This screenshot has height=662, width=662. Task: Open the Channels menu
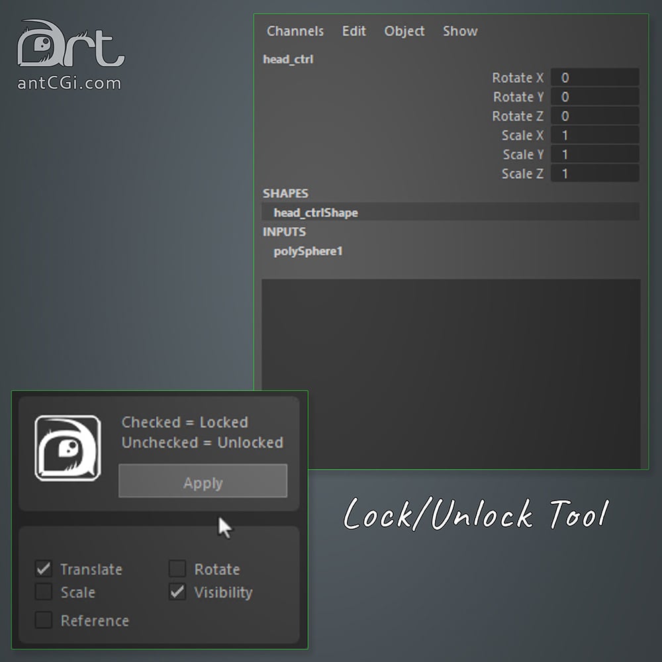295,31
